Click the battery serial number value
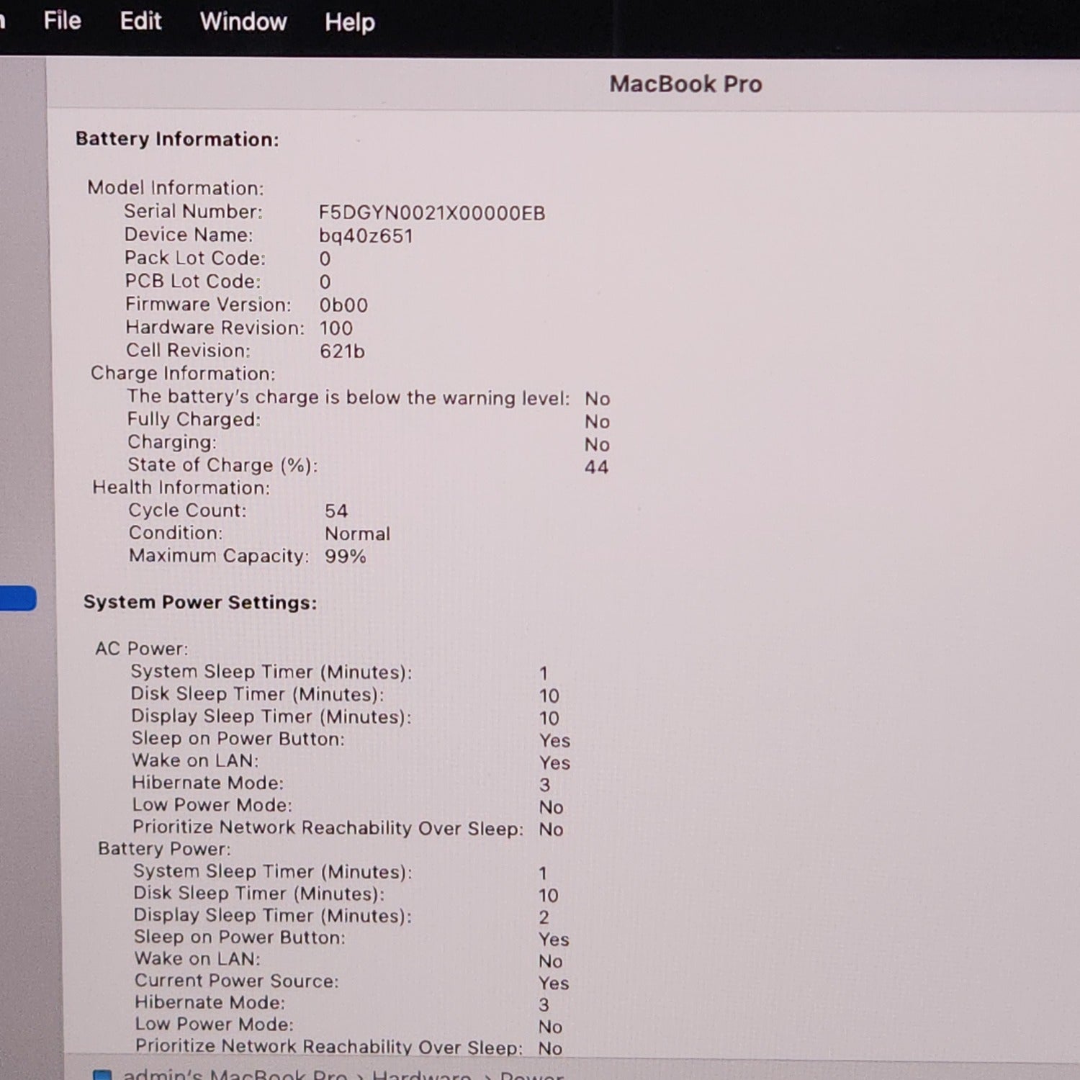The image size is (1080, 1080). coord(432,213)
